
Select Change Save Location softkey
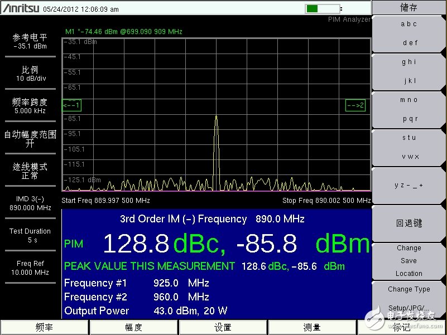tap(408, 261)
